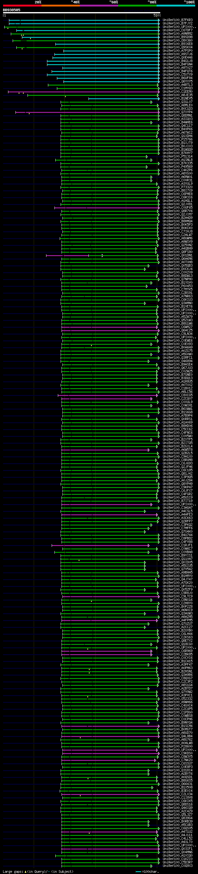Click label UniRef100_C7NKZ0
The image size is (198, 874).
(178, 760)
